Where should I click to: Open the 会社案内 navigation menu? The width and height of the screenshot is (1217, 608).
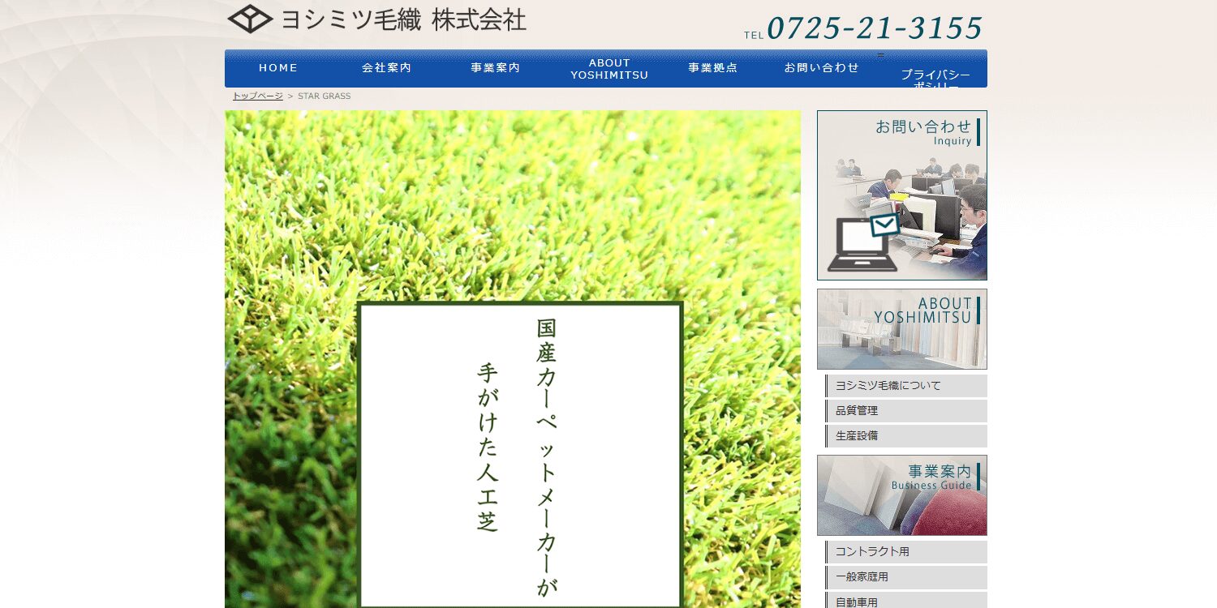point(386,67)
